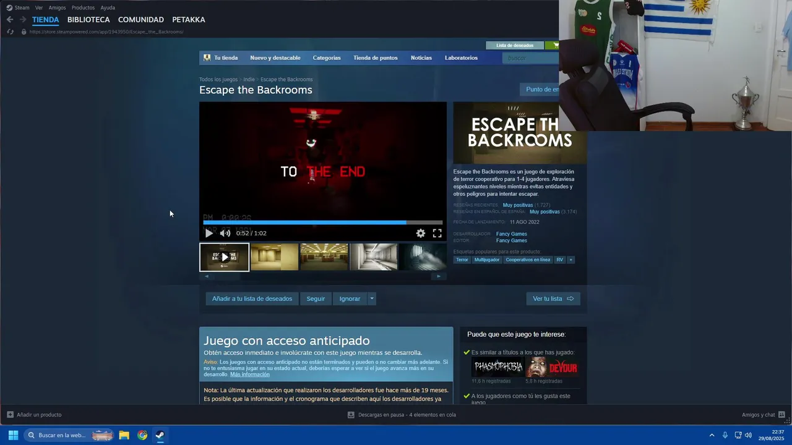Viewport: 792px width, 445px height.
Task: Open the office room screenshot thumbnail
Action: click(324, 257)
